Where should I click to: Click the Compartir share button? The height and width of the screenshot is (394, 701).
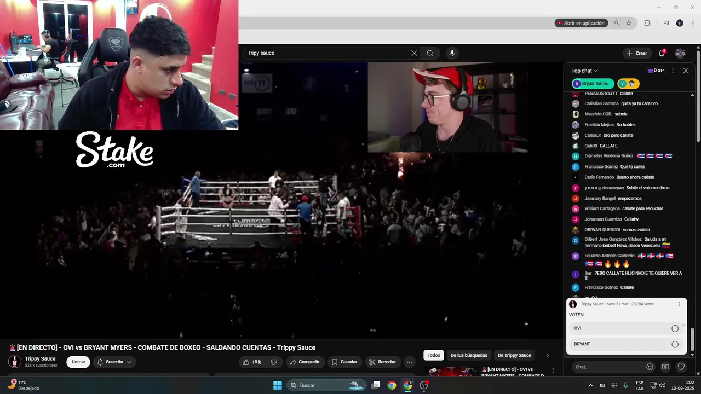[x=304, y=362]
